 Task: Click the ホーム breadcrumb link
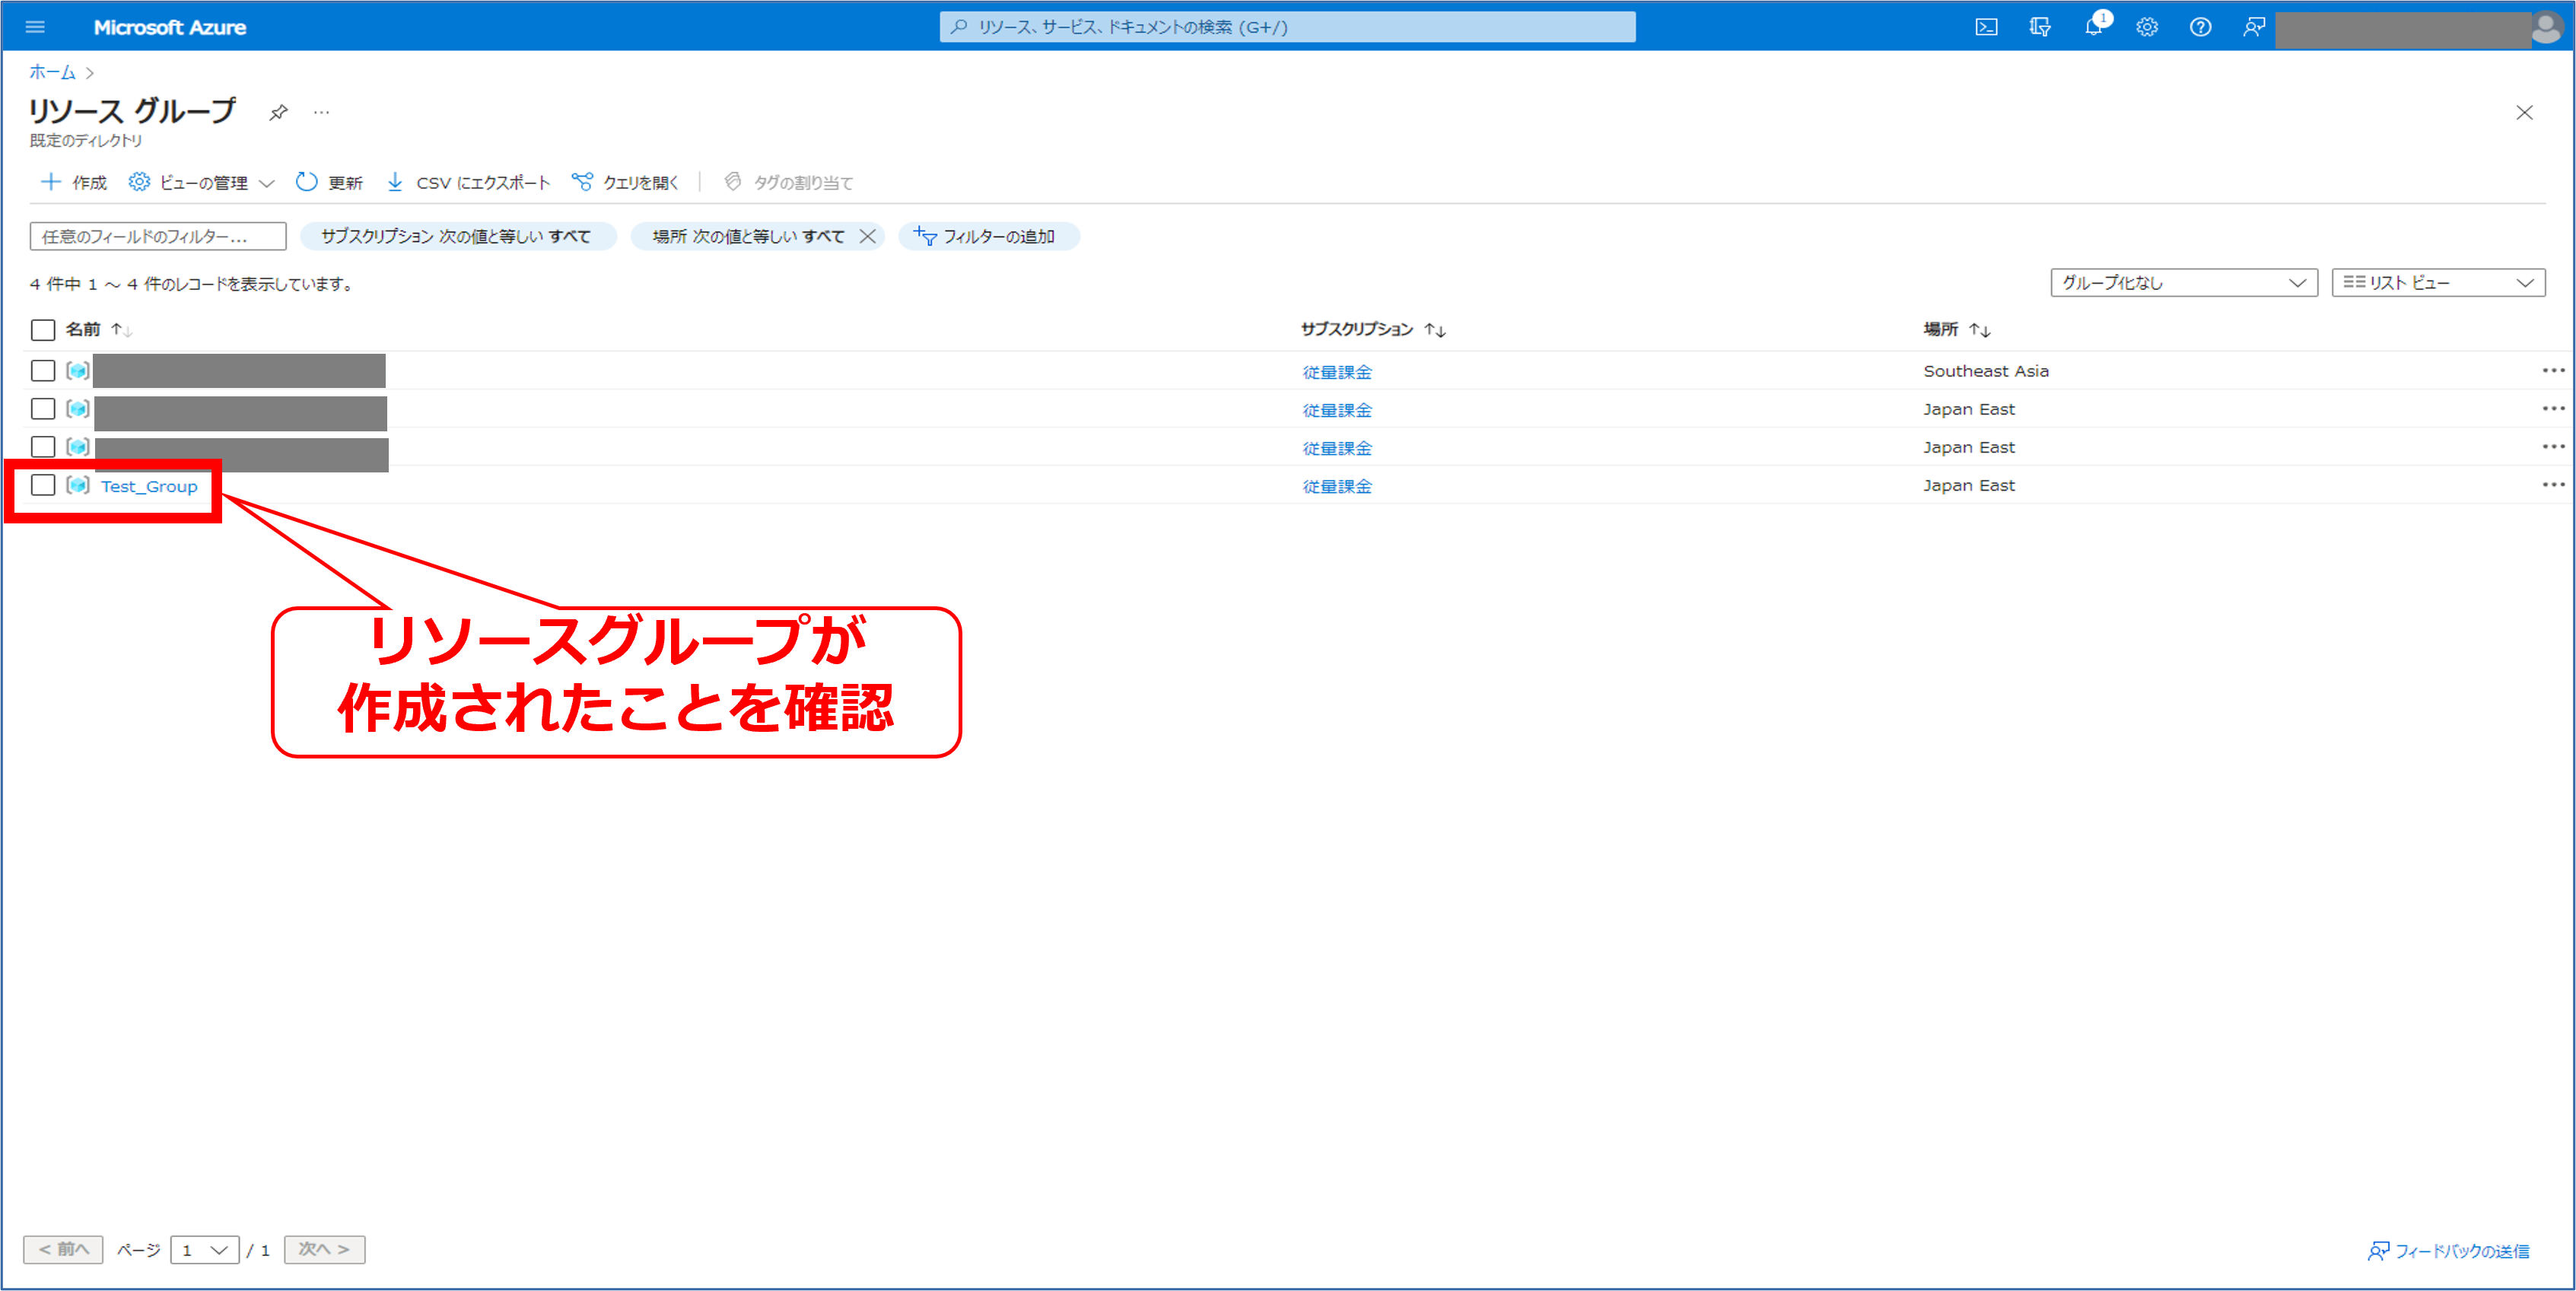point(52,72)
